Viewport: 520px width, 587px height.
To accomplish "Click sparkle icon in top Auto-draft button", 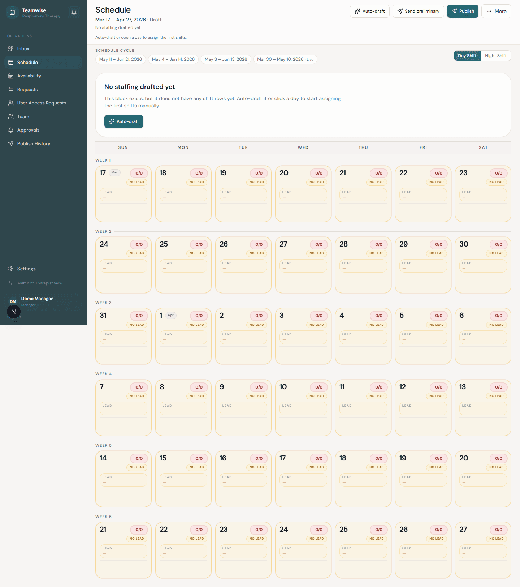I will tap(357, 11).
